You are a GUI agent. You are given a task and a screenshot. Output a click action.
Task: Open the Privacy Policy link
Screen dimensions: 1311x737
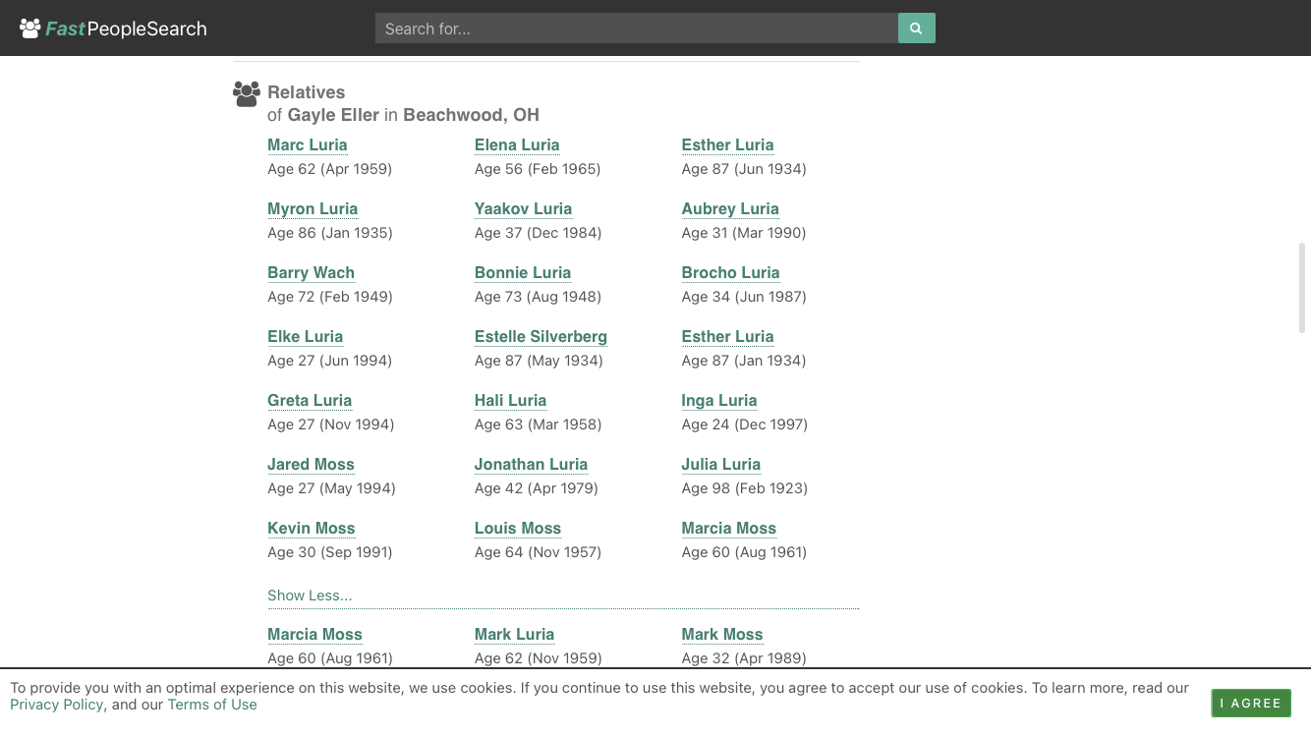coord(56,705)
